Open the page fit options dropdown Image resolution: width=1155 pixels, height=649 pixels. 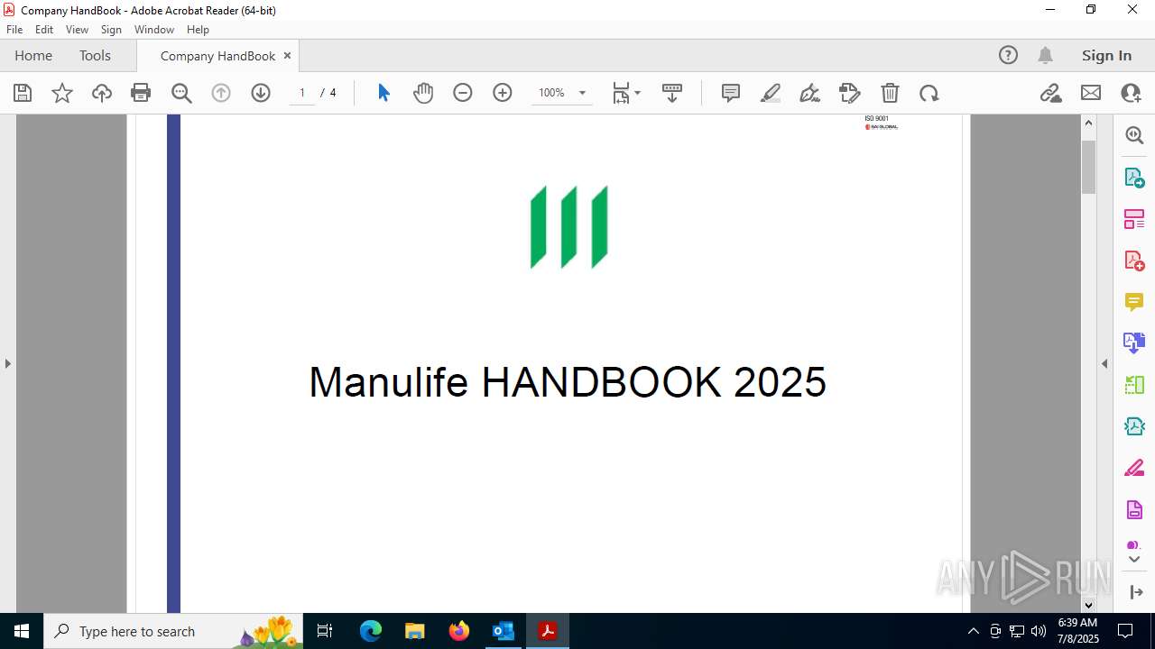(626, 93)
